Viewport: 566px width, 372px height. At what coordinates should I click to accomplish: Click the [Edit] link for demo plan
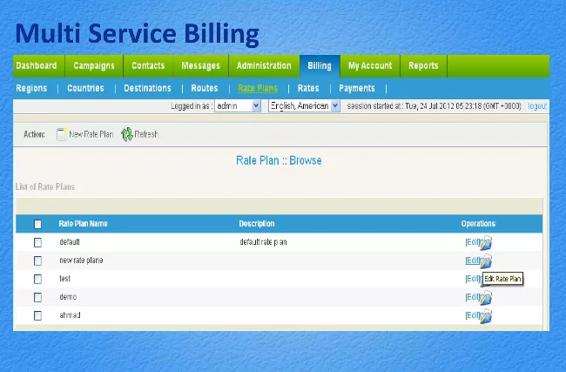coord(473,297)
